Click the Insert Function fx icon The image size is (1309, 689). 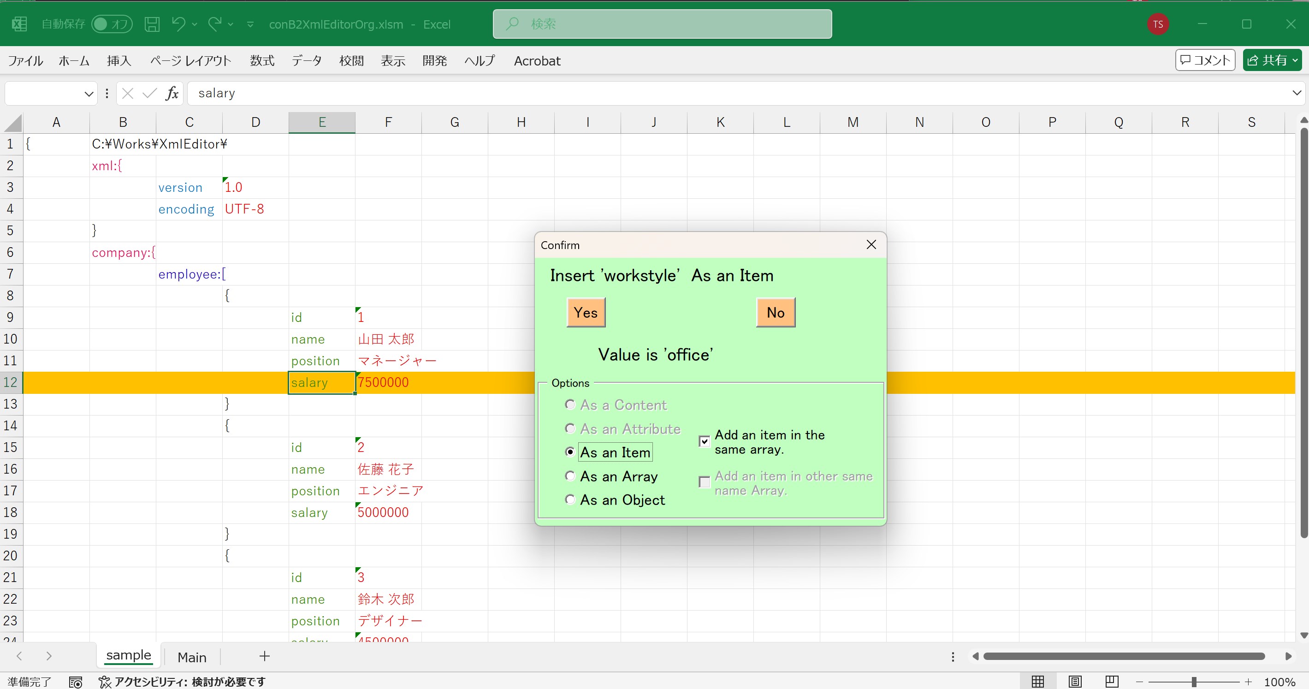[x=172, y=94]
